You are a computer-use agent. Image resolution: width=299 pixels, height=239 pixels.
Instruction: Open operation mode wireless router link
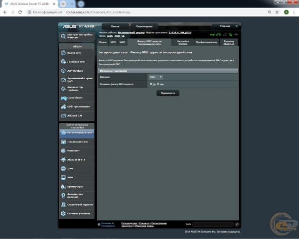click(131, 32)
